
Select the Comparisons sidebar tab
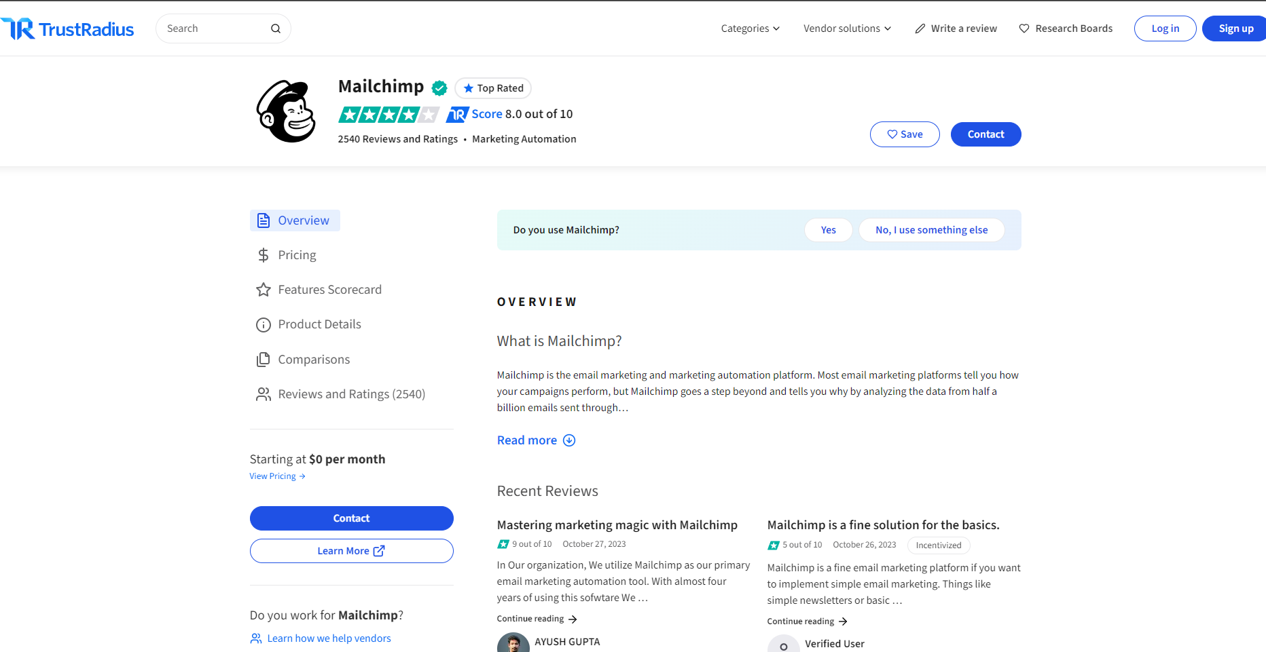click(303, 360)
